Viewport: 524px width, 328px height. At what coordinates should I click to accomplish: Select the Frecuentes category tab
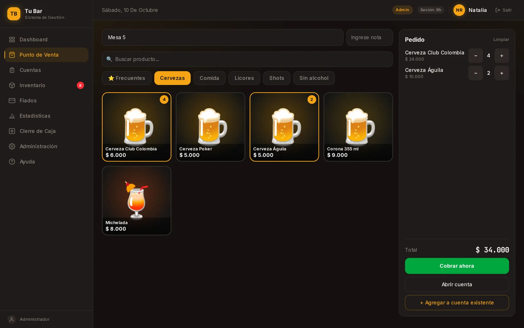coord(127,78)
